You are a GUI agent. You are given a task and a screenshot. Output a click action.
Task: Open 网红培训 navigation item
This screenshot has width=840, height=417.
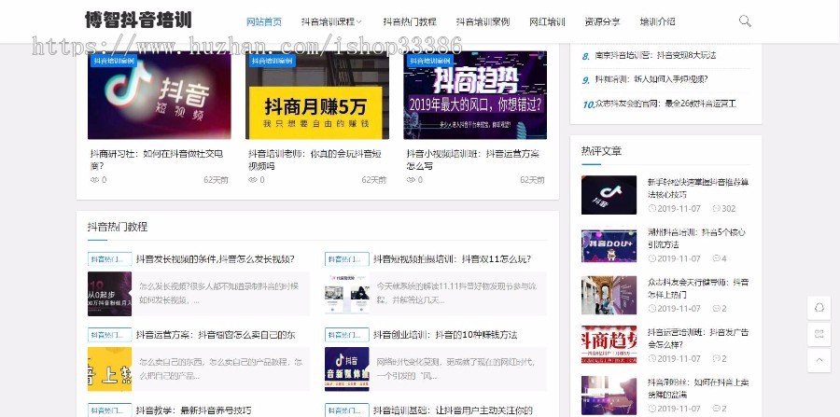(x=547, y=22)
